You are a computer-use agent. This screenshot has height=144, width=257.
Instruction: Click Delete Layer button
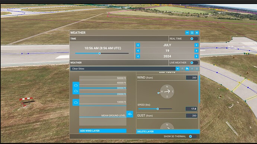168,131
